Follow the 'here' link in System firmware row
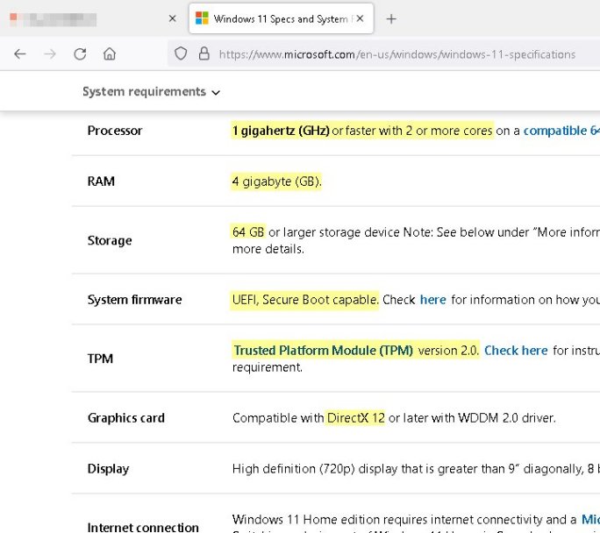 432,300
